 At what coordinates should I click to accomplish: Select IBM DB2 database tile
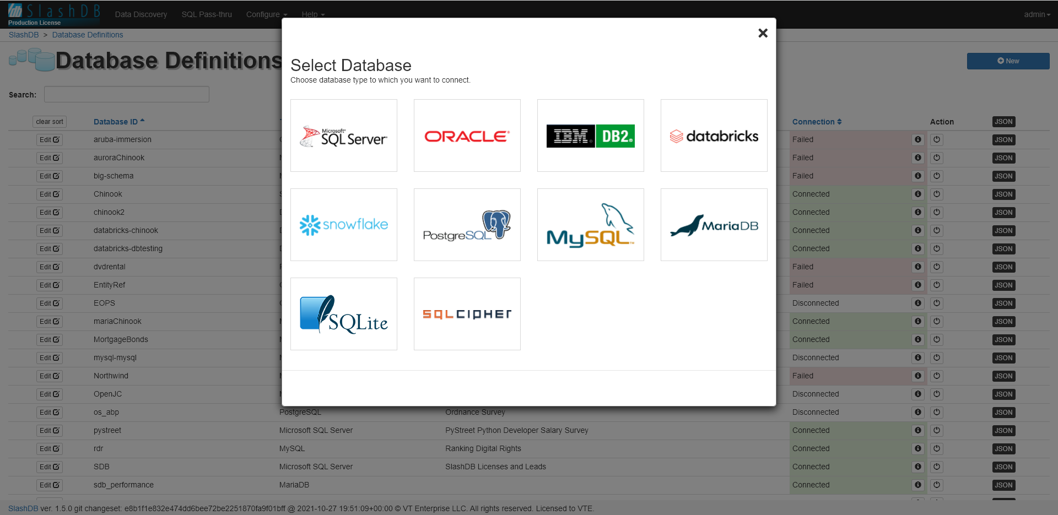591,135
